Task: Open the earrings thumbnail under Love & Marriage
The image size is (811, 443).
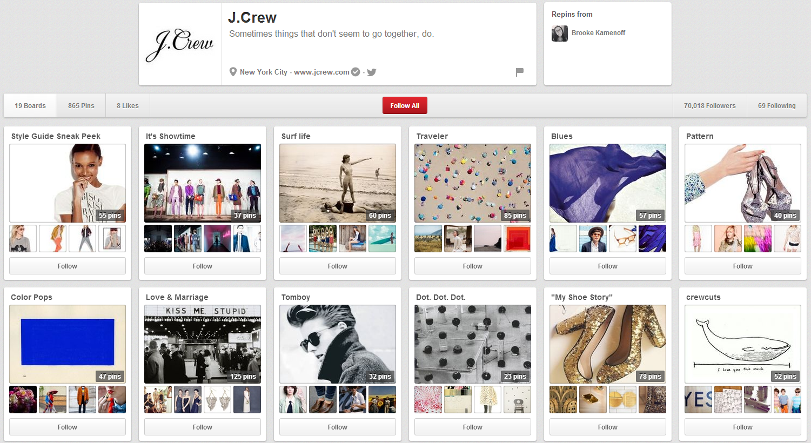Action: 217,400
